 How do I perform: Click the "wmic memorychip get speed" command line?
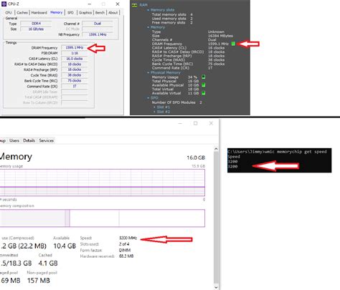(x=296, y=152)
